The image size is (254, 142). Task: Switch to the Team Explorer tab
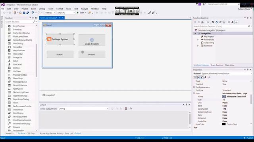[x=217, y=65]
